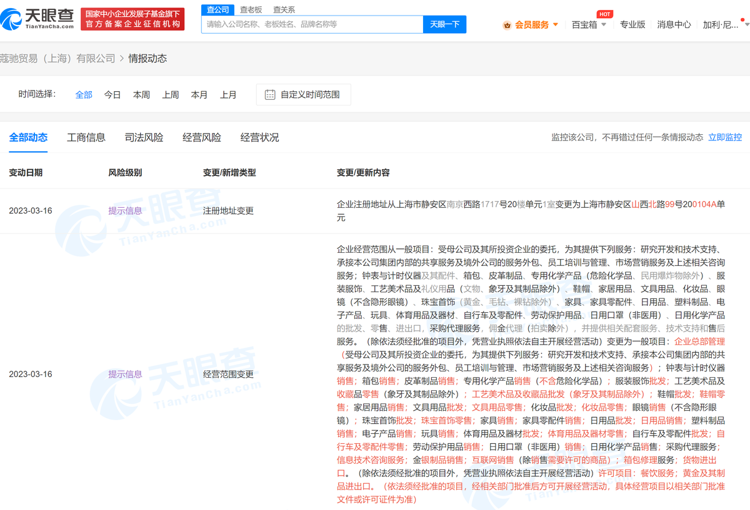This screenshot has height=510, width=750.
Task: Open 消息中心 in header
Action: pos(674,25)
